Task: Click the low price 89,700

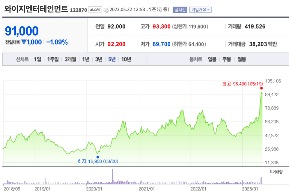Action: coord(162,44)
